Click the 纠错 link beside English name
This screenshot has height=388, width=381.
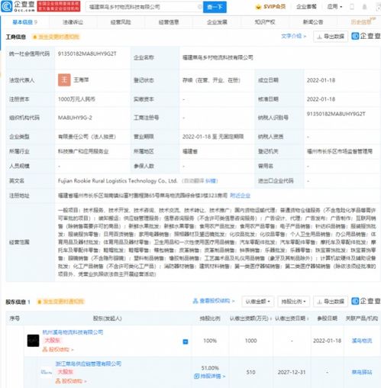point(211,181)
